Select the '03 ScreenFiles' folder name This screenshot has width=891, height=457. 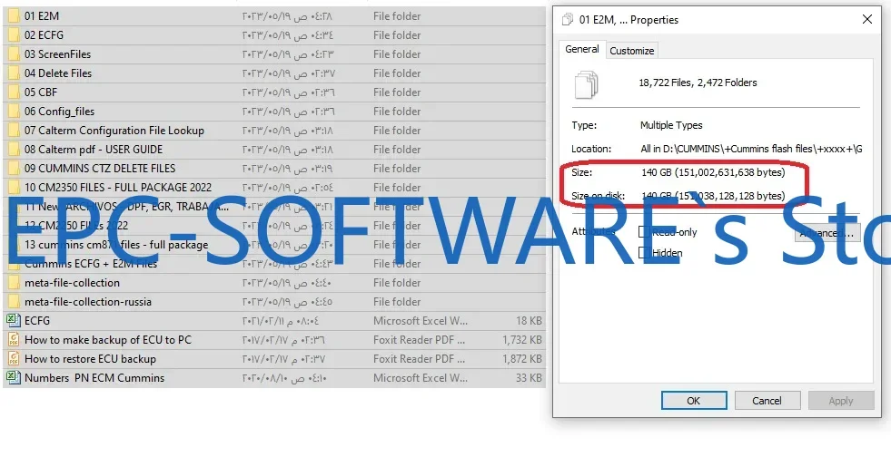tap(57, 53)
